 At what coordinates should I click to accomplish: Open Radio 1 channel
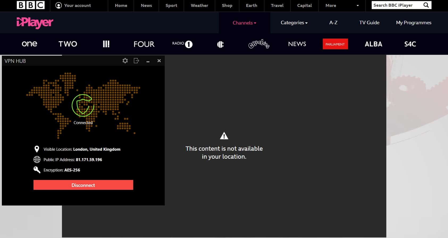click(x=182, y=44)
